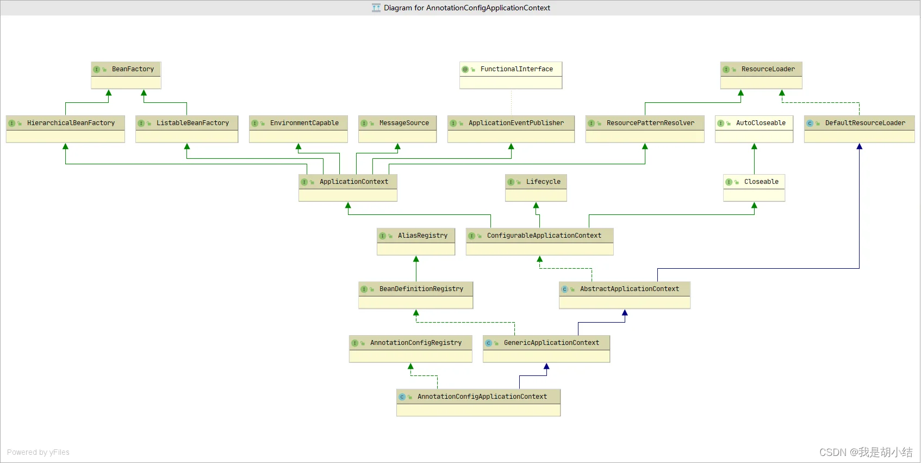Click the class icon beside GenericApplicationContext
This screenshot has height=463, width=921.
click(x=488, y=343)
